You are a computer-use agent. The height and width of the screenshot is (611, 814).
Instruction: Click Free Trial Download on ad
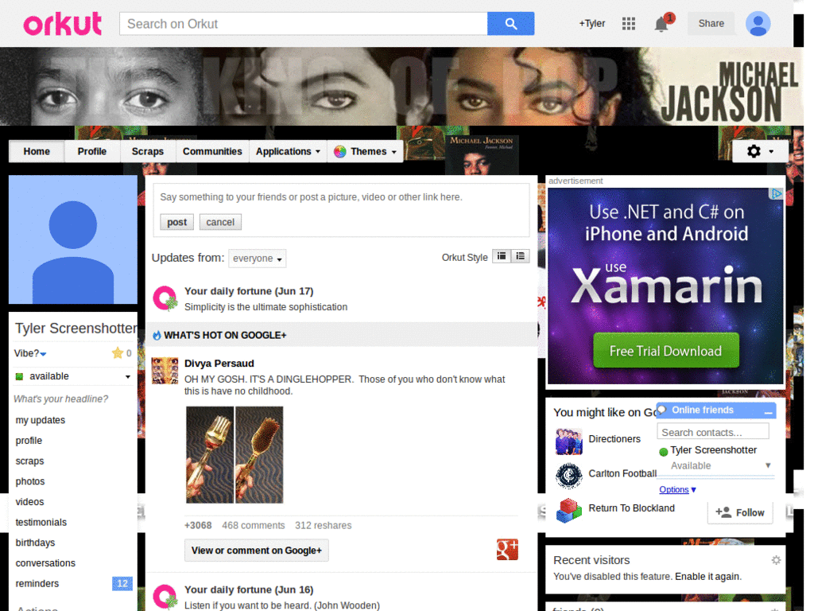point(665,351)
